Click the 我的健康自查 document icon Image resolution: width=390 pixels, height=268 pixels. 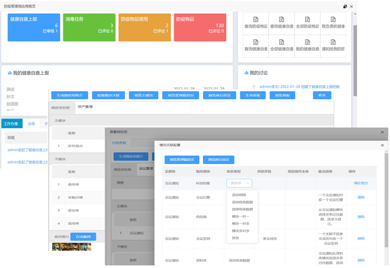[x=307, y=42]
